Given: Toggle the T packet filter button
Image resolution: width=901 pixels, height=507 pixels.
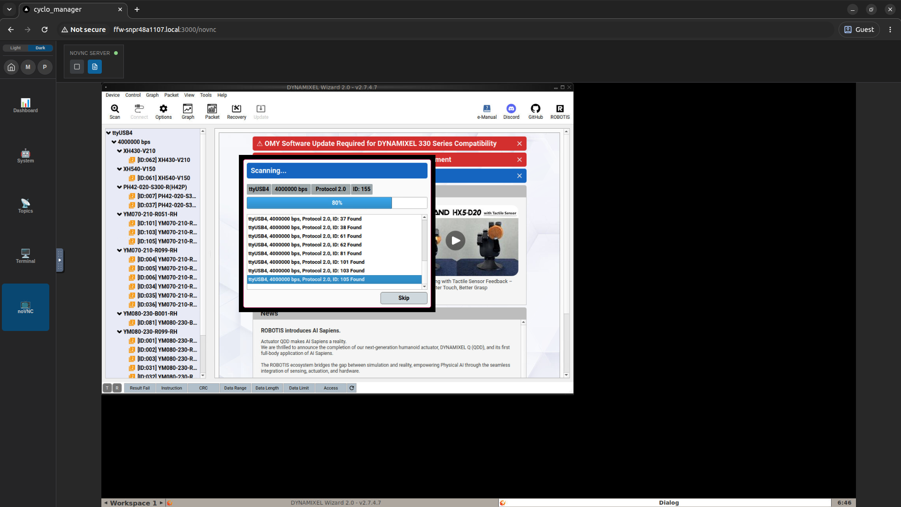Looking at the screenshot, I should pos(107,388).
